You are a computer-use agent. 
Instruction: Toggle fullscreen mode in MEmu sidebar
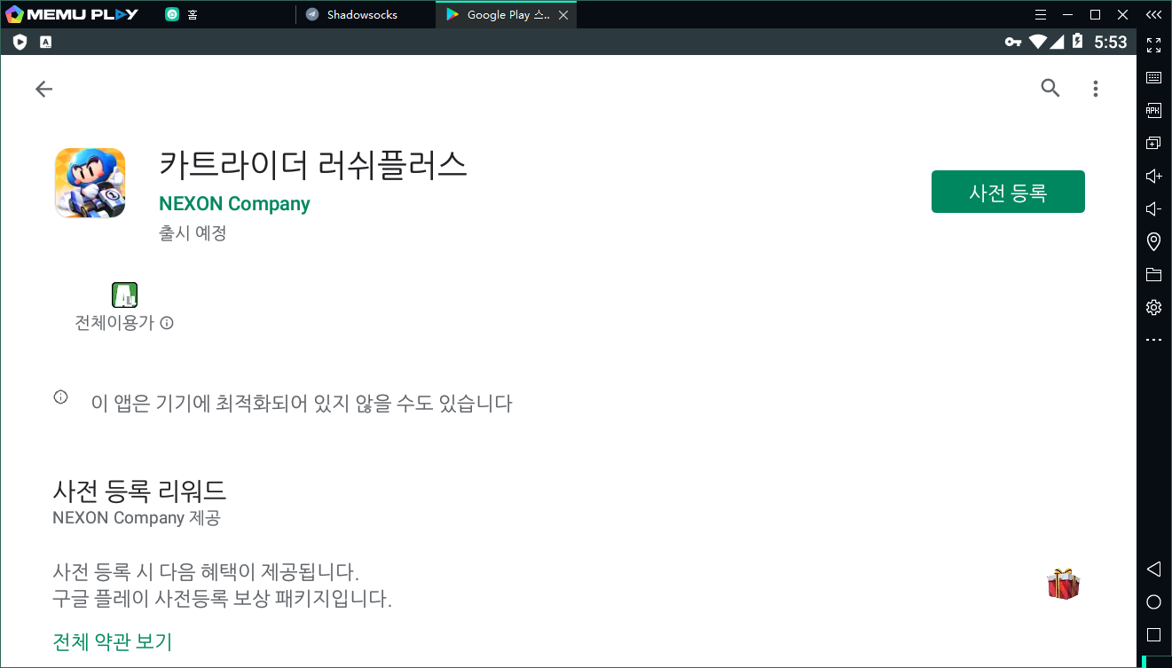(x=1153, y=45)
